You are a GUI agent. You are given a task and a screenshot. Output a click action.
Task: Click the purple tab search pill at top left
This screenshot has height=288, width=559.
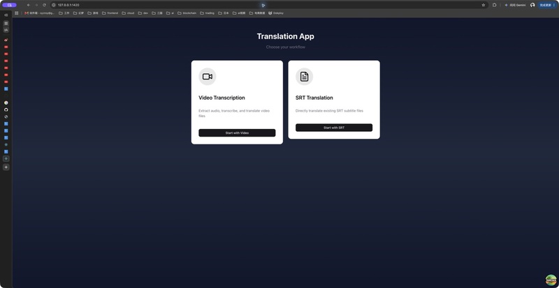coord(9,5)
